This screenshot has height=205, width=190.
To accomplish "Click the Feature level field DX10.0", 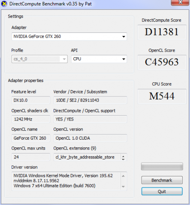I will (x=31, y=100).
